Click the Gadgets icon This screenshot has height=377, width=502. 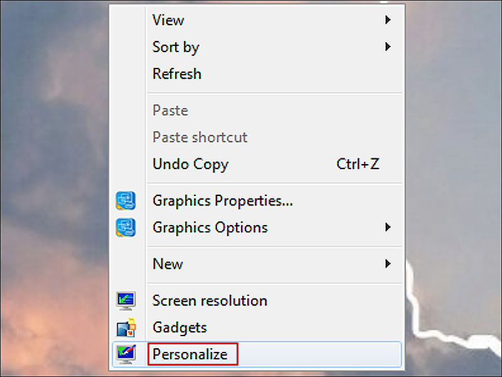click(x=125, y=327)
